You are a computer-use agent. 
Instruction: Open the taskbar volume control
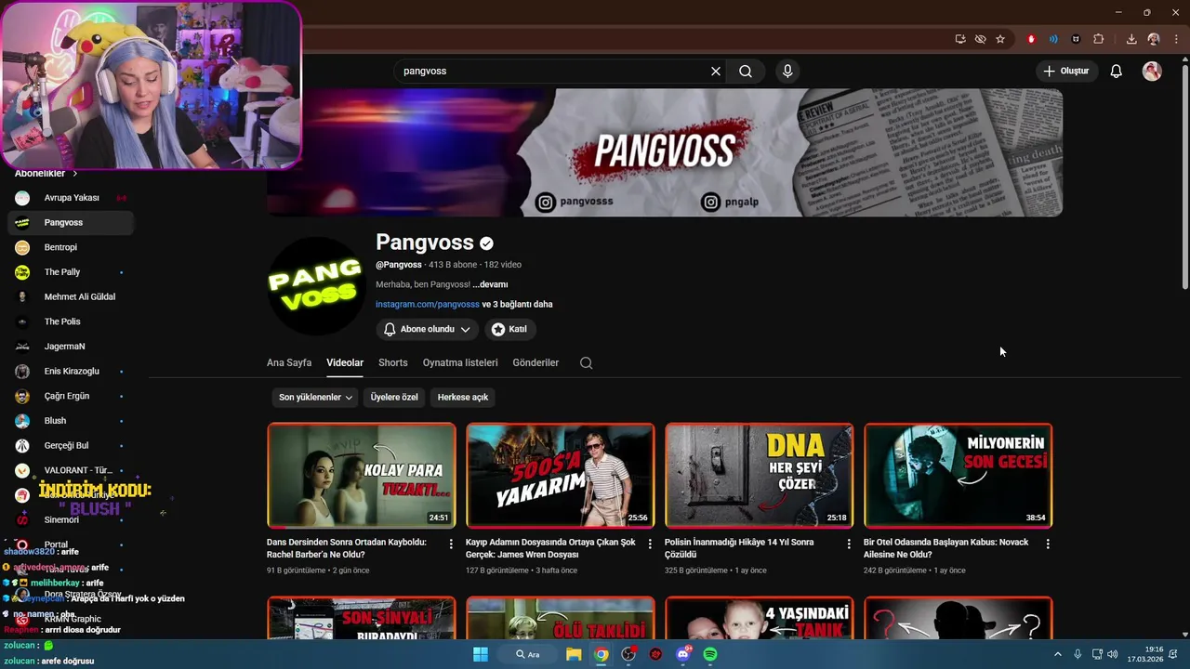click(x=1113, y=654)
